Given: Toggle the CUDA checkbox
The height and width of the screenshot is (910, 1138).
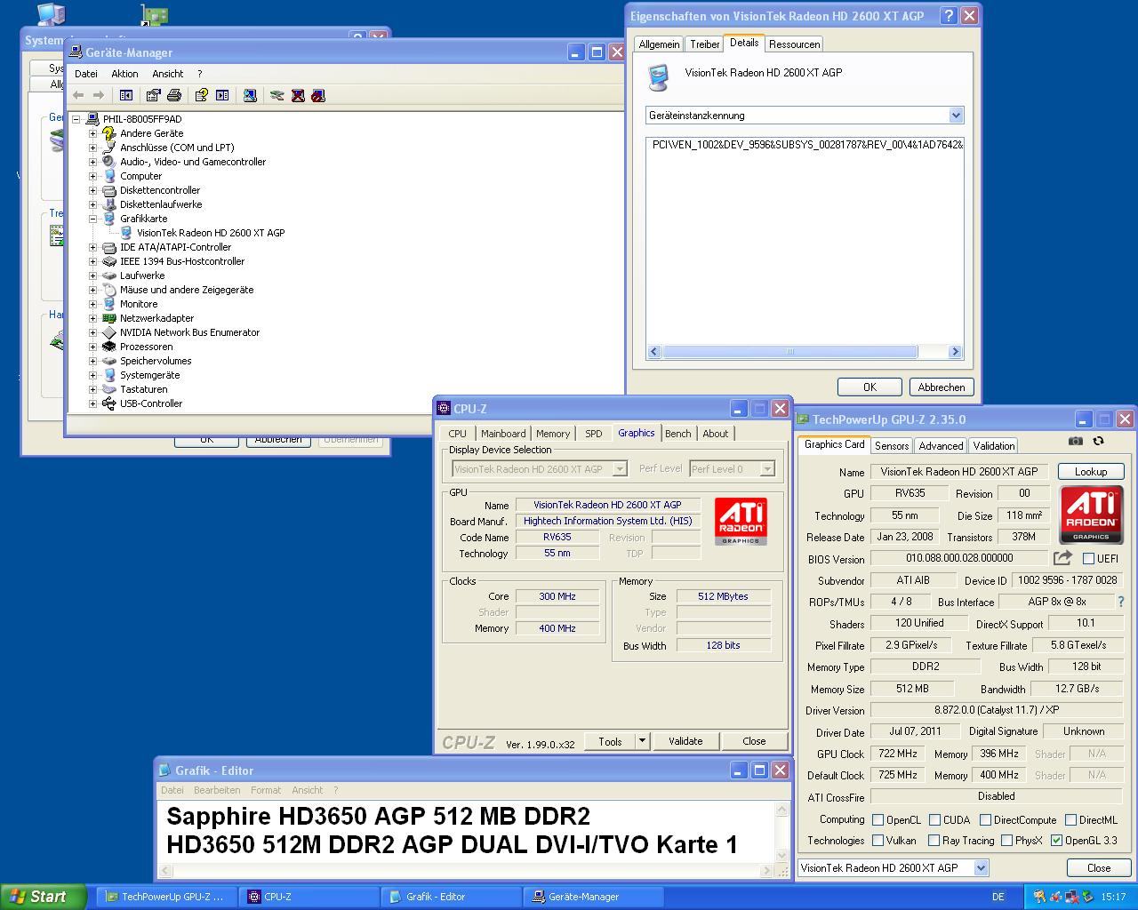Looking at the screenshot, I should click(934, 820).
